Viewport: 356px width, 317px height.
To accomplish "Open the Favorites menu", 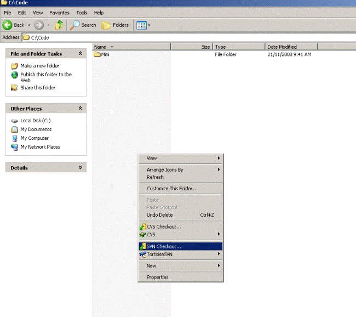I will click(x=59, y=13).
